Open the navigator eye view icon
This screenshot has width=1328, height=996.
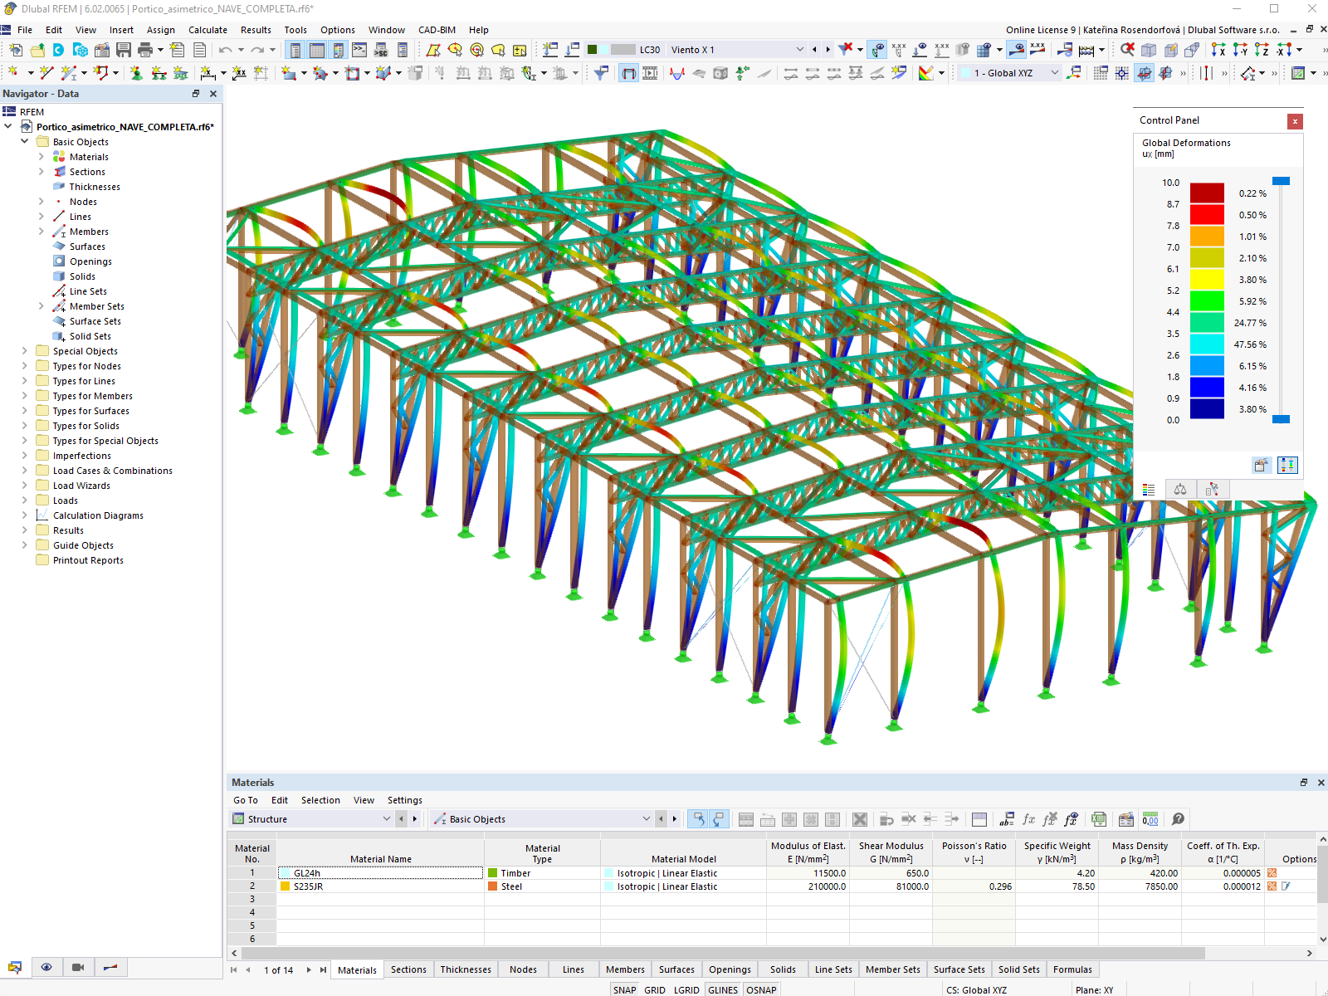pyautogui.click(x=46, y=967)
